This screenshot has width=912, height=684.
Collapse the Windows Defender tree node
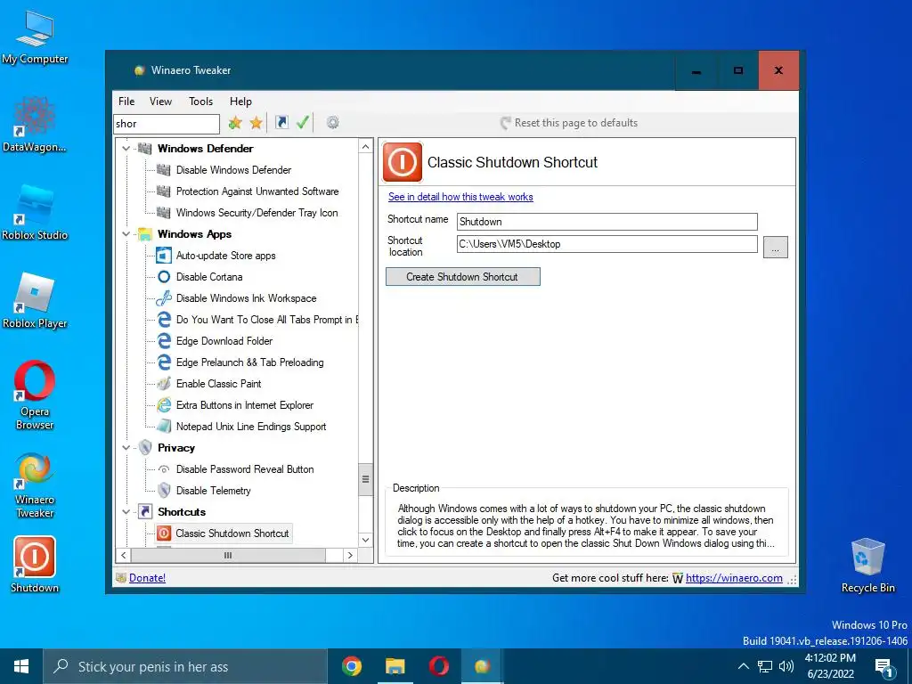click(126, 149)
